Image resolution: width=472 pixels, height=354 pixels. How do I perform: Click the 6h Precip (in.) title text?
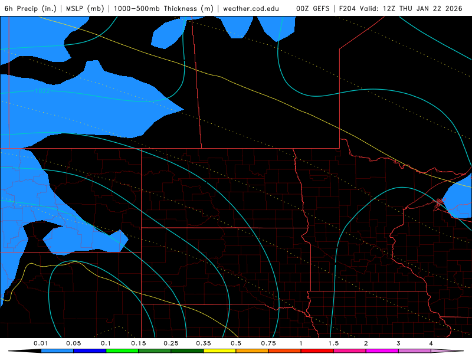pos(31,8)
